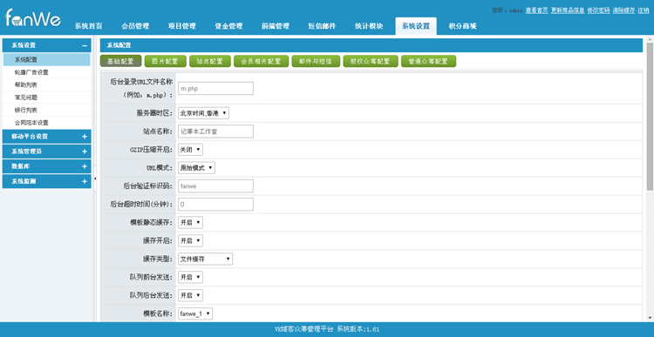Select 系统配置 in the sidebar
This screenshot has width=654, height=337.
[46, 59]
